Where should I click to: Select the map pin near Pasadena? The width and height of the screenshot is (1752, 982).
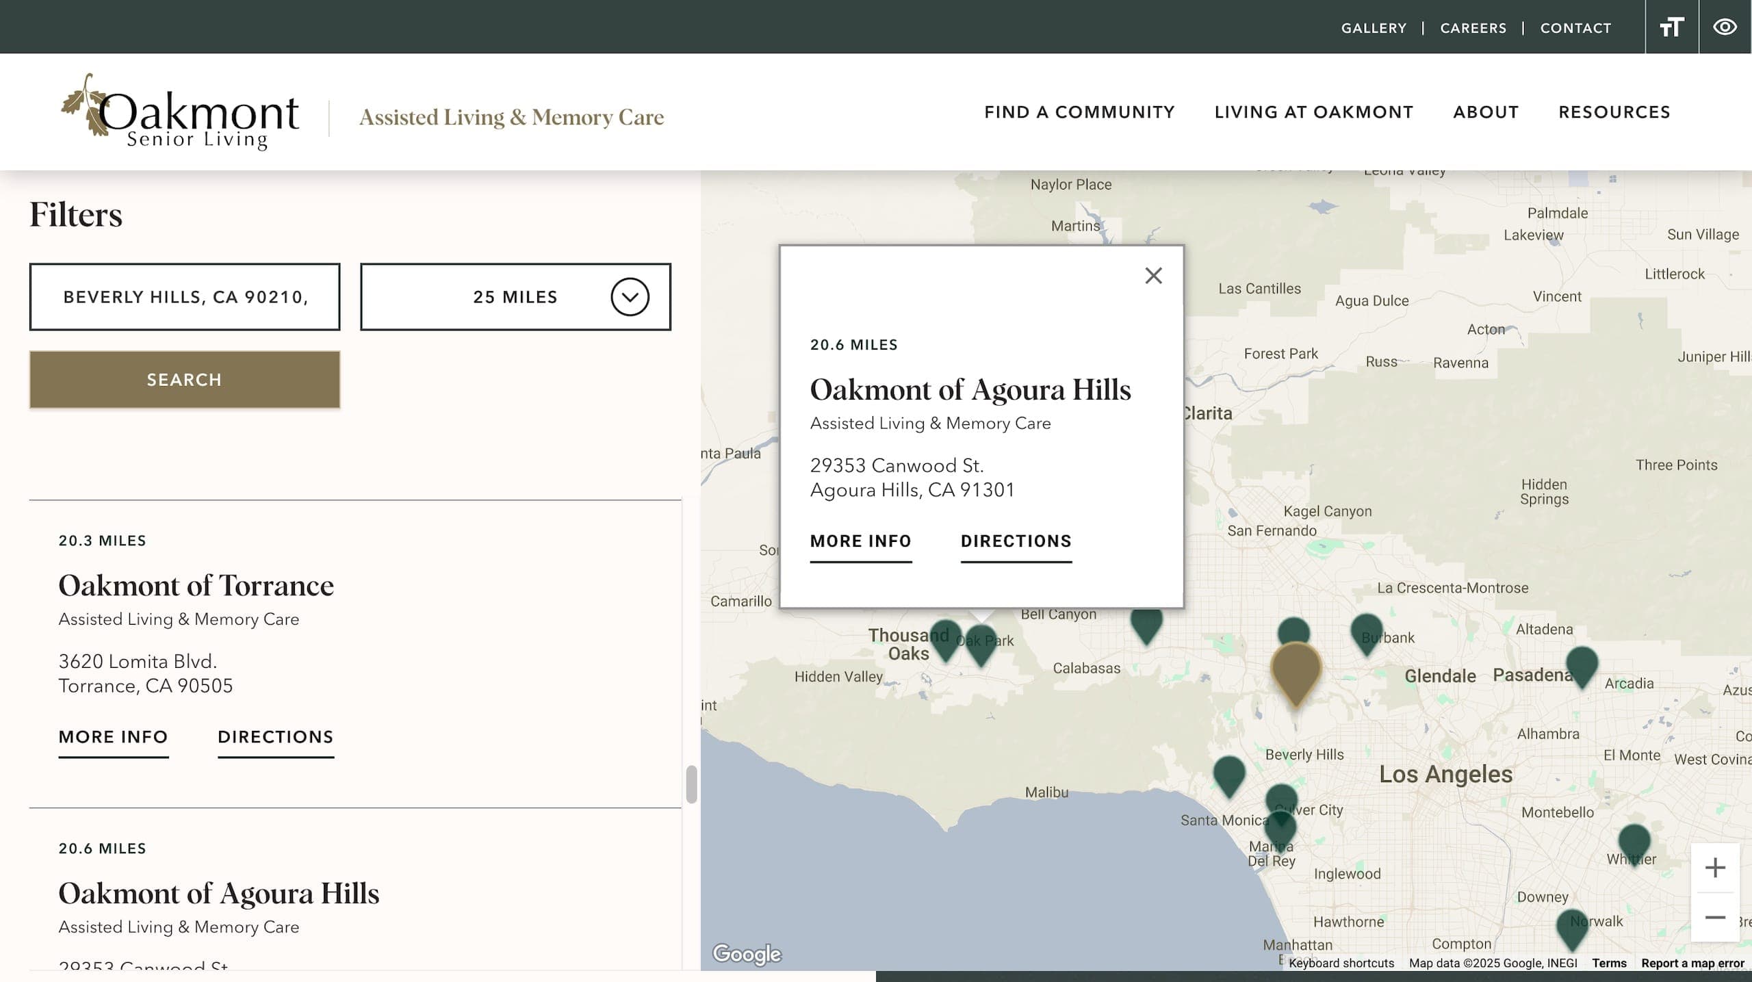click(x=1582, y=665)
